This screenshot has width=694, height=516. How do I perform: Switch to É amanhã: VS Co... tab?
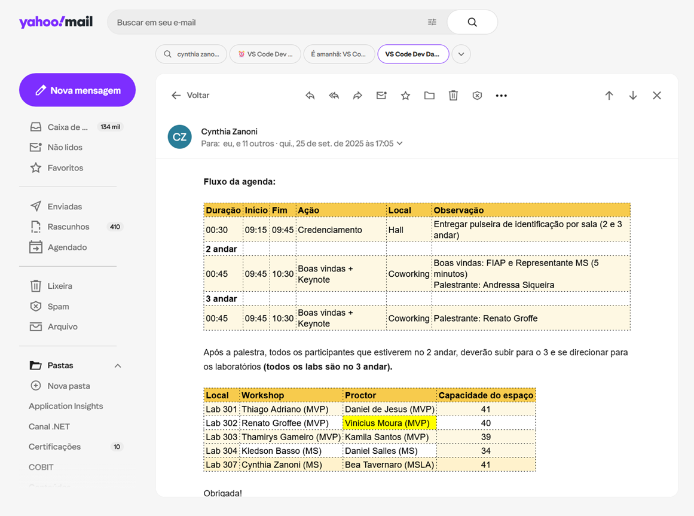pos(339,54)
